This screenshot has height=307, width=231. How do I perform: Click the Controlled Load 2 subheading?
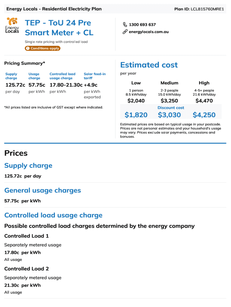click(x=26, y=269)
